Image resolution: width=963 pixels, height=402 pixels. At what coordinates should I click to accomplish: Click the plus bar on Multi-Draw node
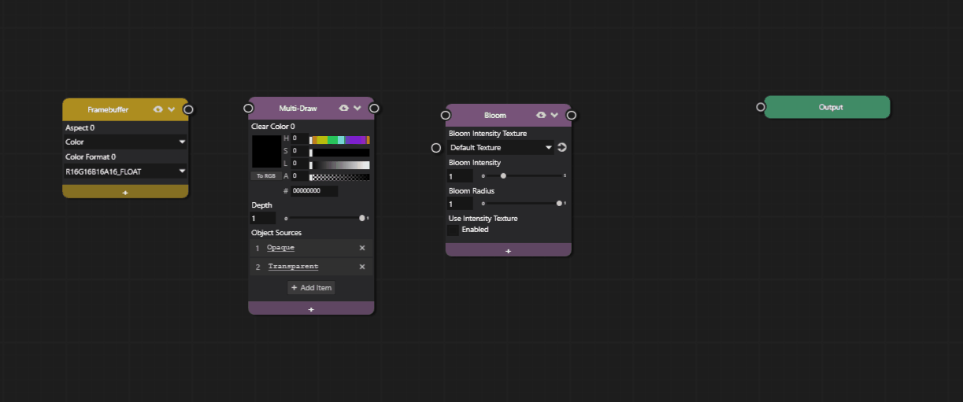(x=311, y=309)
